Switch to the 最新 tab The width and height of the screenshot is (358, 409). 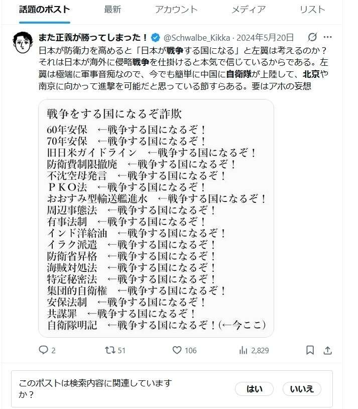click(112, 10)
